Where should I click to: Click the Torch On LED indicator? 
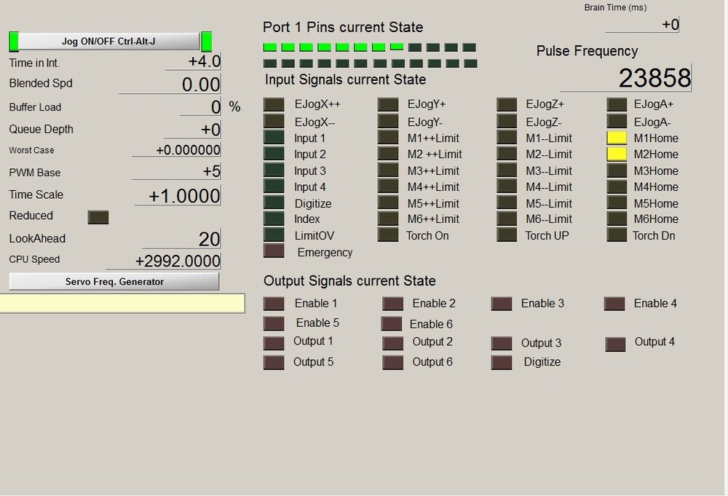pos(388,235)
